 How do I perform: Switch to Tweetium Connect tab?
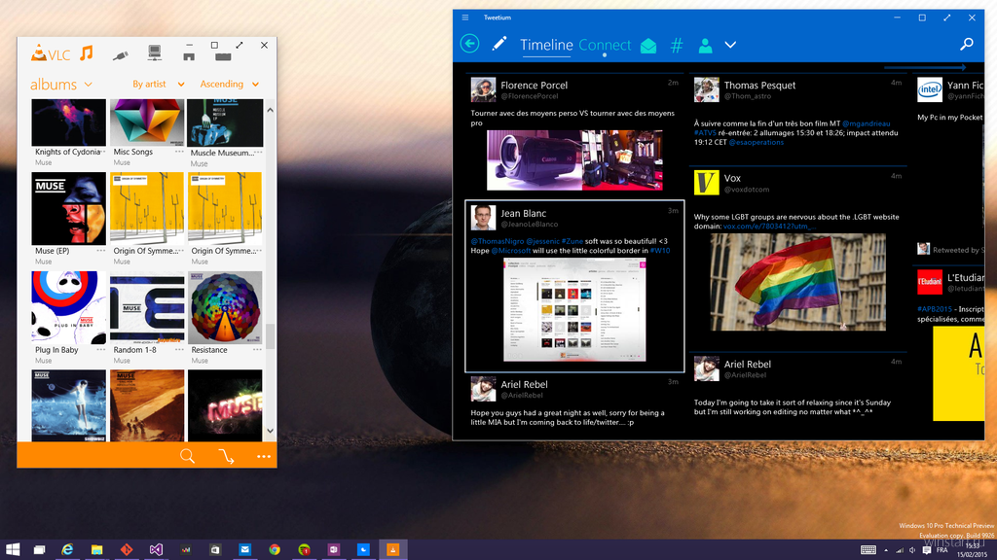click(605, 45)
